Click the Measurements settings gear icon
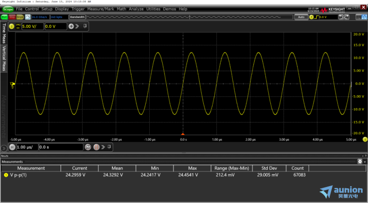The height and width of the screenshot is (203, 368). [360, 162]
